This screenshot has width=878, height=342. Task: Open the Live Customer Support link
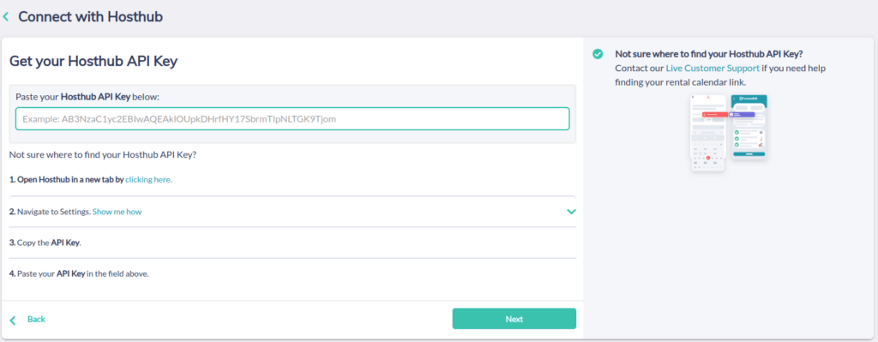[713, 69]
